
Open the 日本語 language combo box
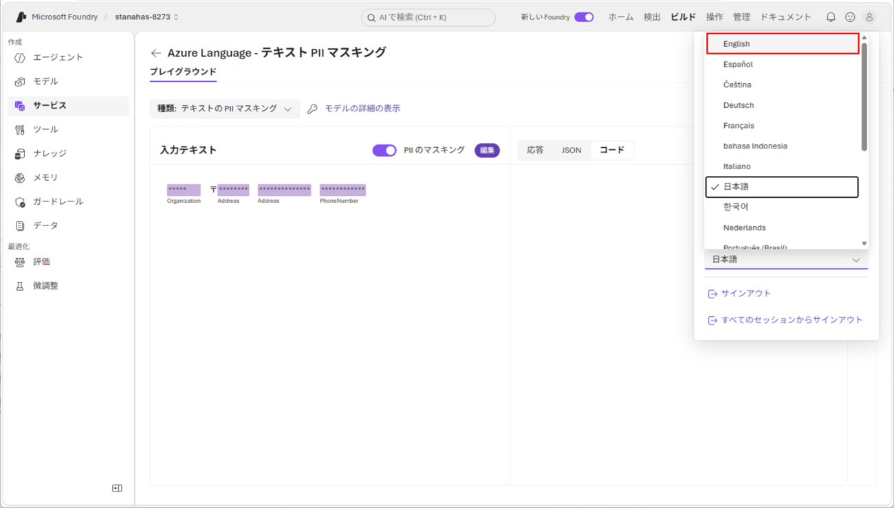tap(786, 260)
